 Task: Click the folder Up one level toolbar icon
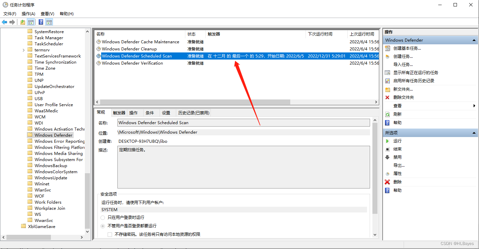point(22,22)
